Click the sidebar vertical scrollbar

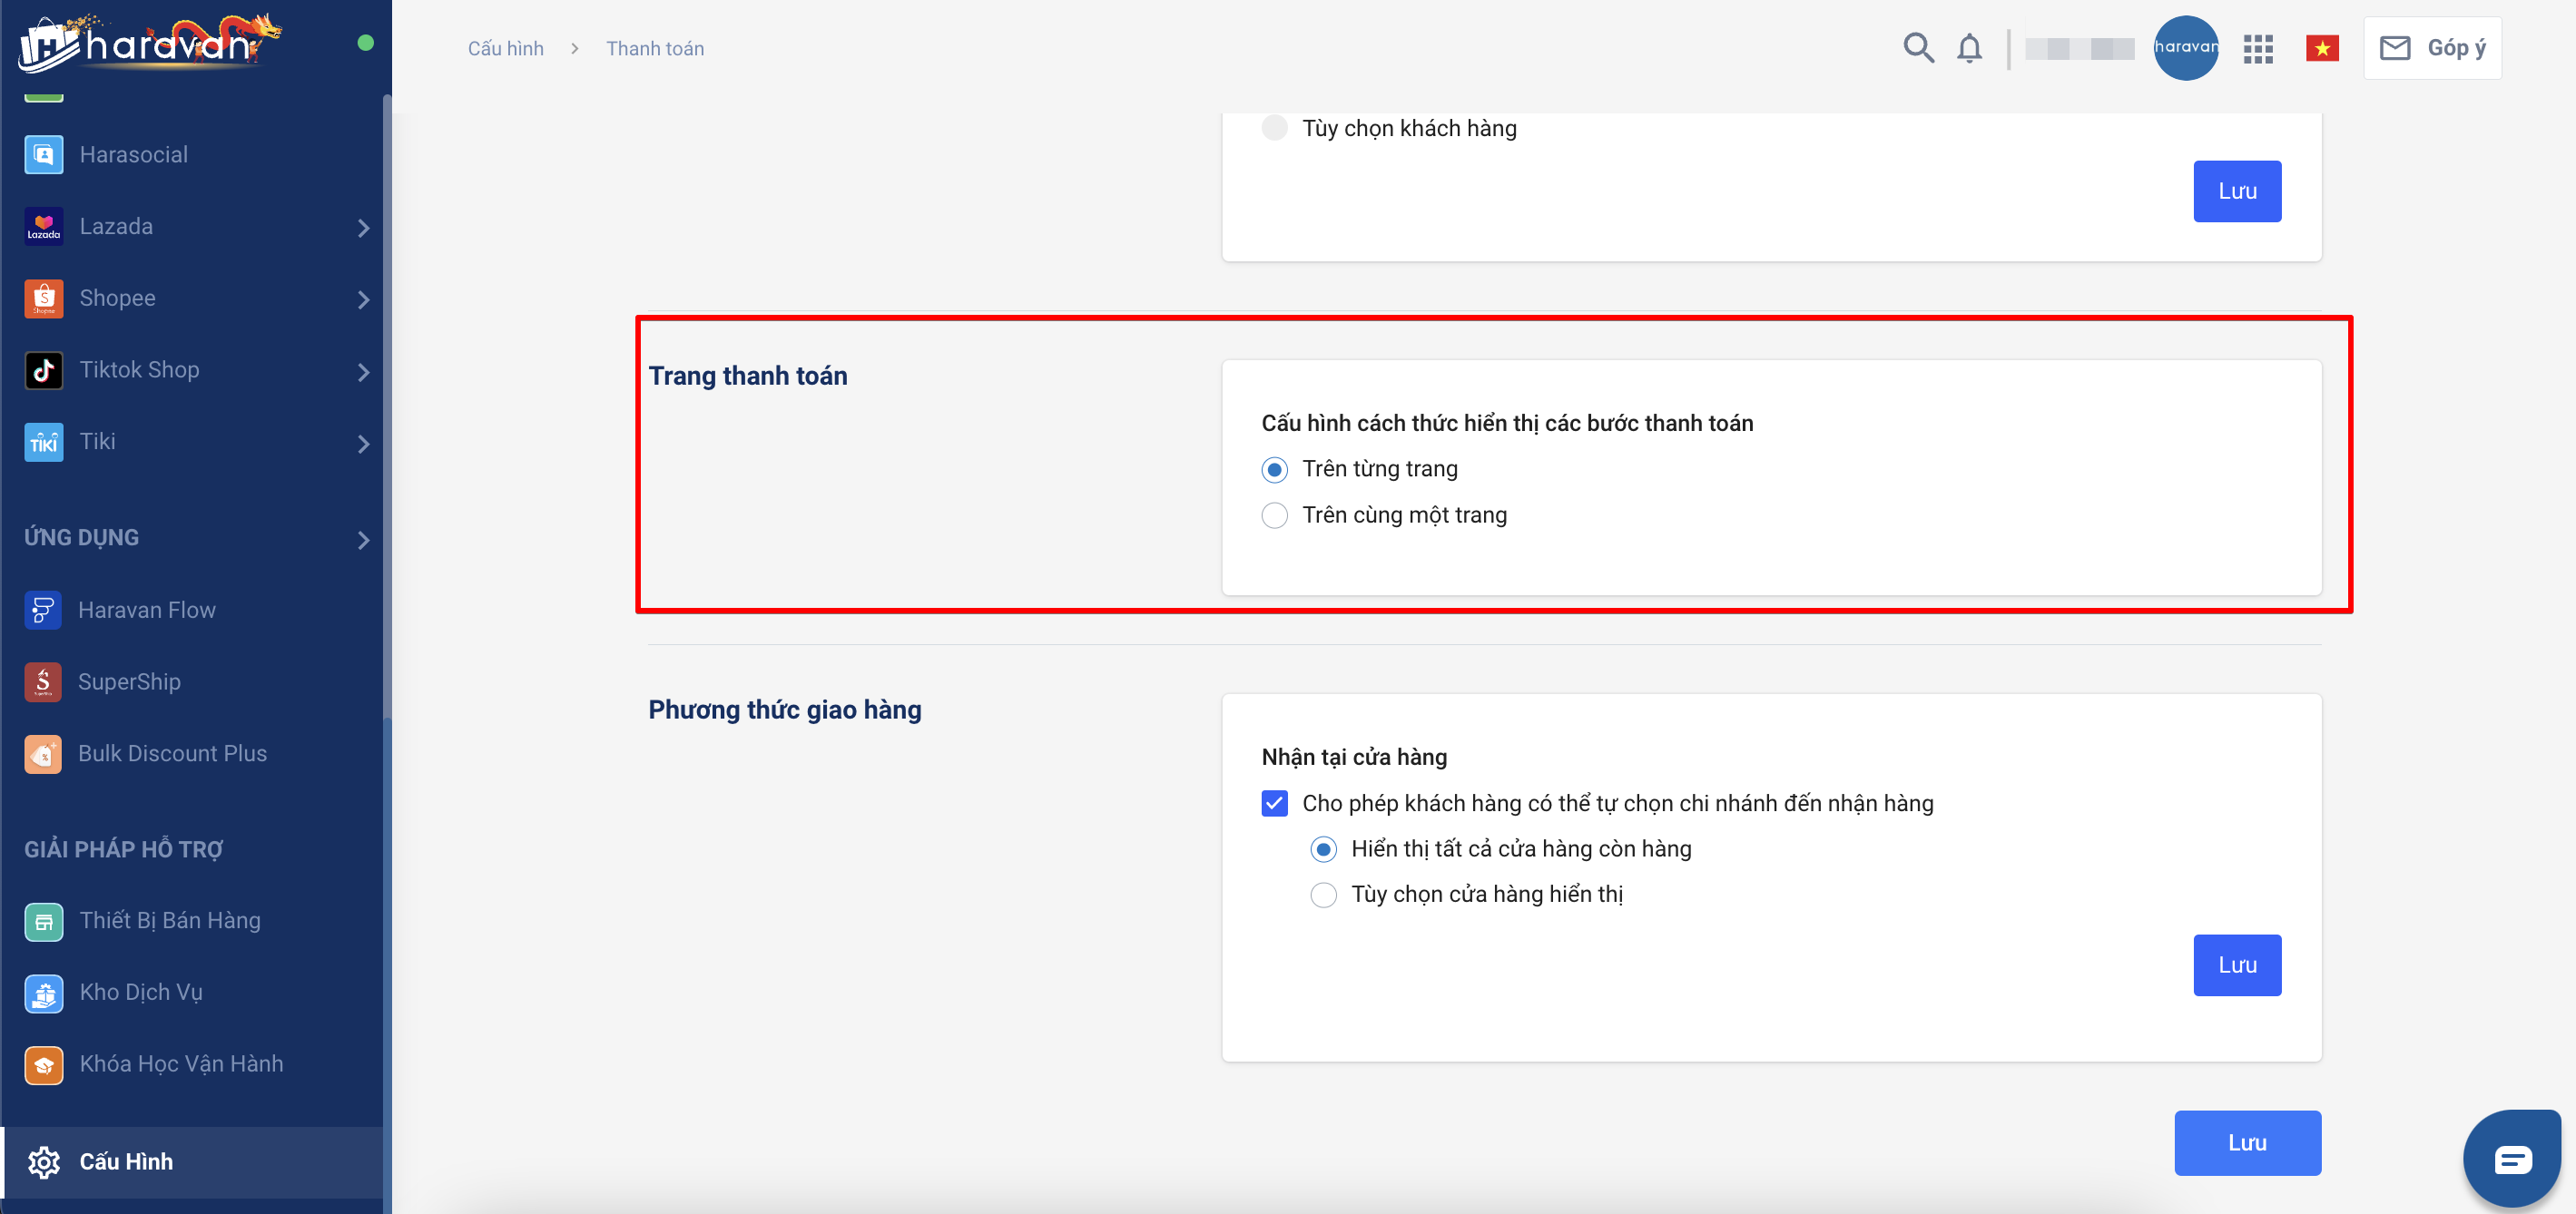coord(386,400)
